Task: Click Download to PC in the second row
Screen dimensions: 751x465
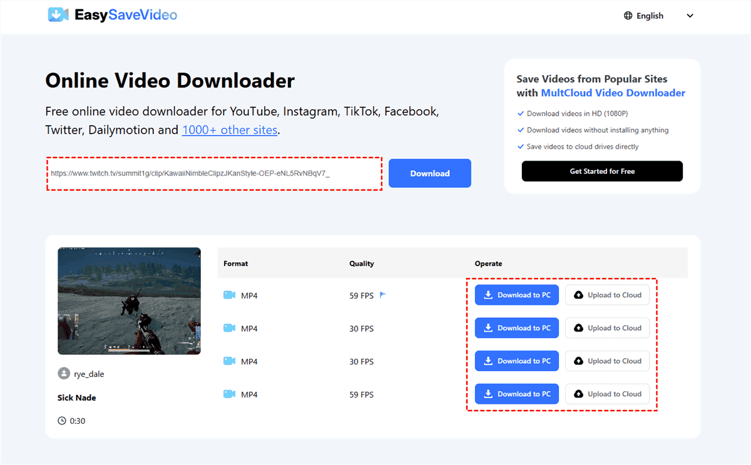Action: coord(517,328)
